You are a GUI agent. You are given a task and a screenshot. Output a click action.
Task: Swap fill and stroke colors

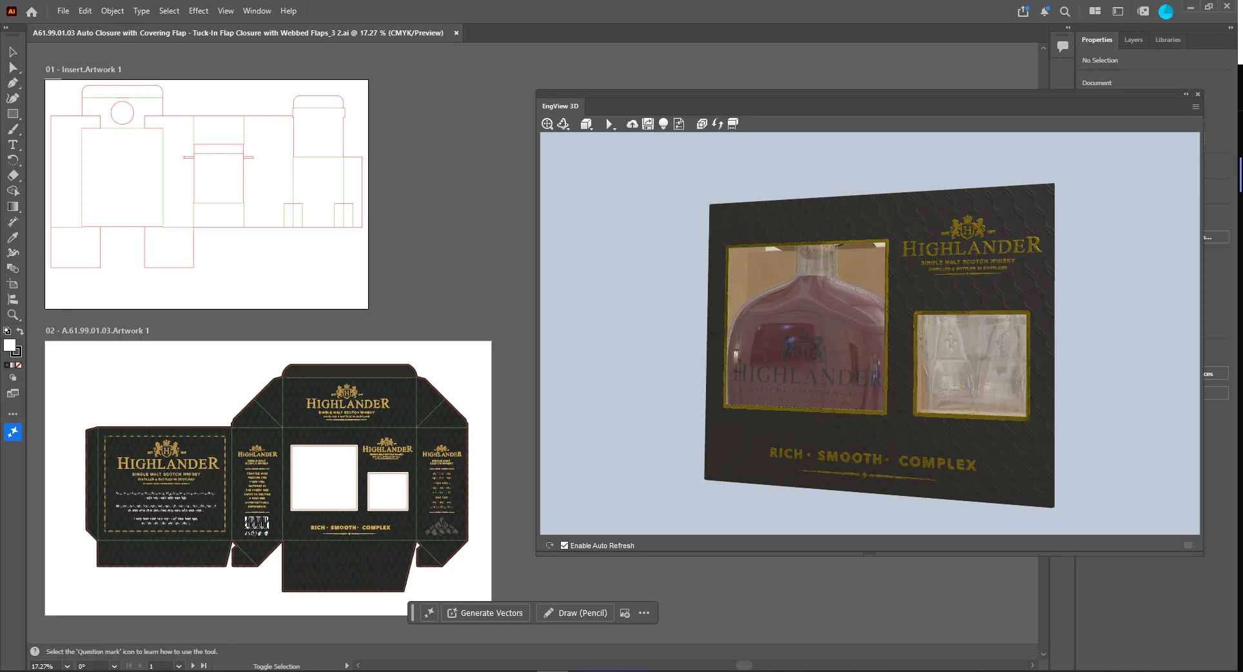click(20, 331)
